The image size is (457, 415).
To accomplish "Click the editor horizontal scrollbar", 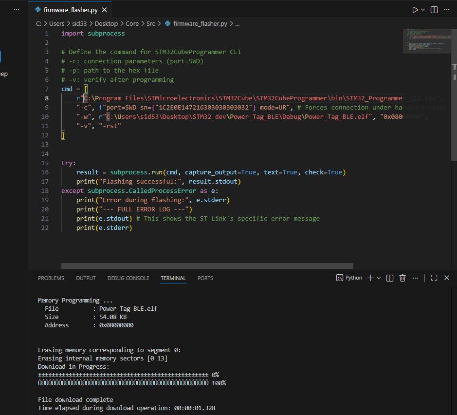I will point(207,266).
